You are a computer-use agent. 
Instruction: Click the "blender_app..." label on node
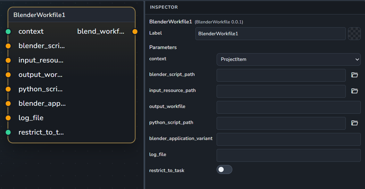click(x=42, y=103)
